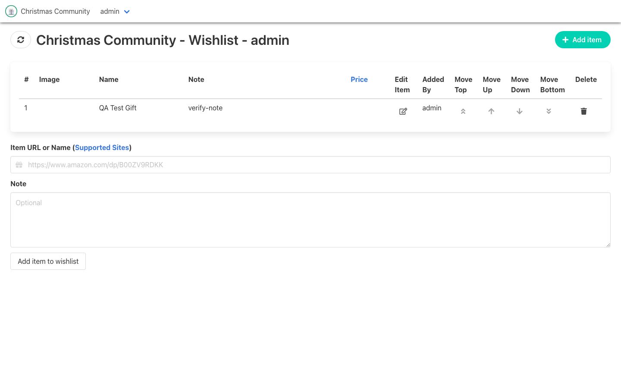Click the Move Down column header

click(x=521, y=84)
